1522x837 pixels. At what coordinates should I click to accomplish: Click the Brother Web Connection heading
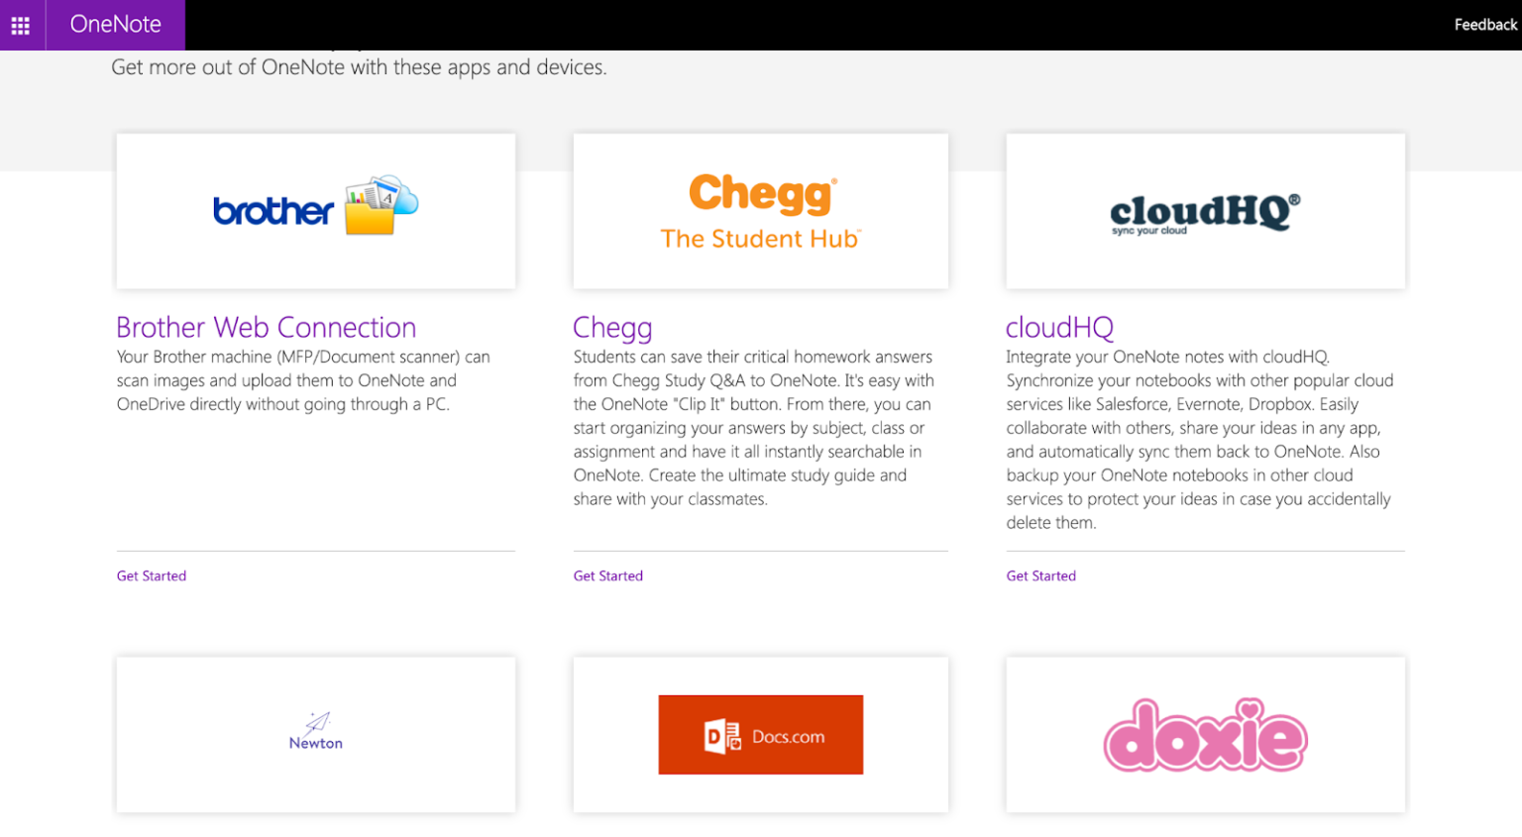(x=266, y=327)
